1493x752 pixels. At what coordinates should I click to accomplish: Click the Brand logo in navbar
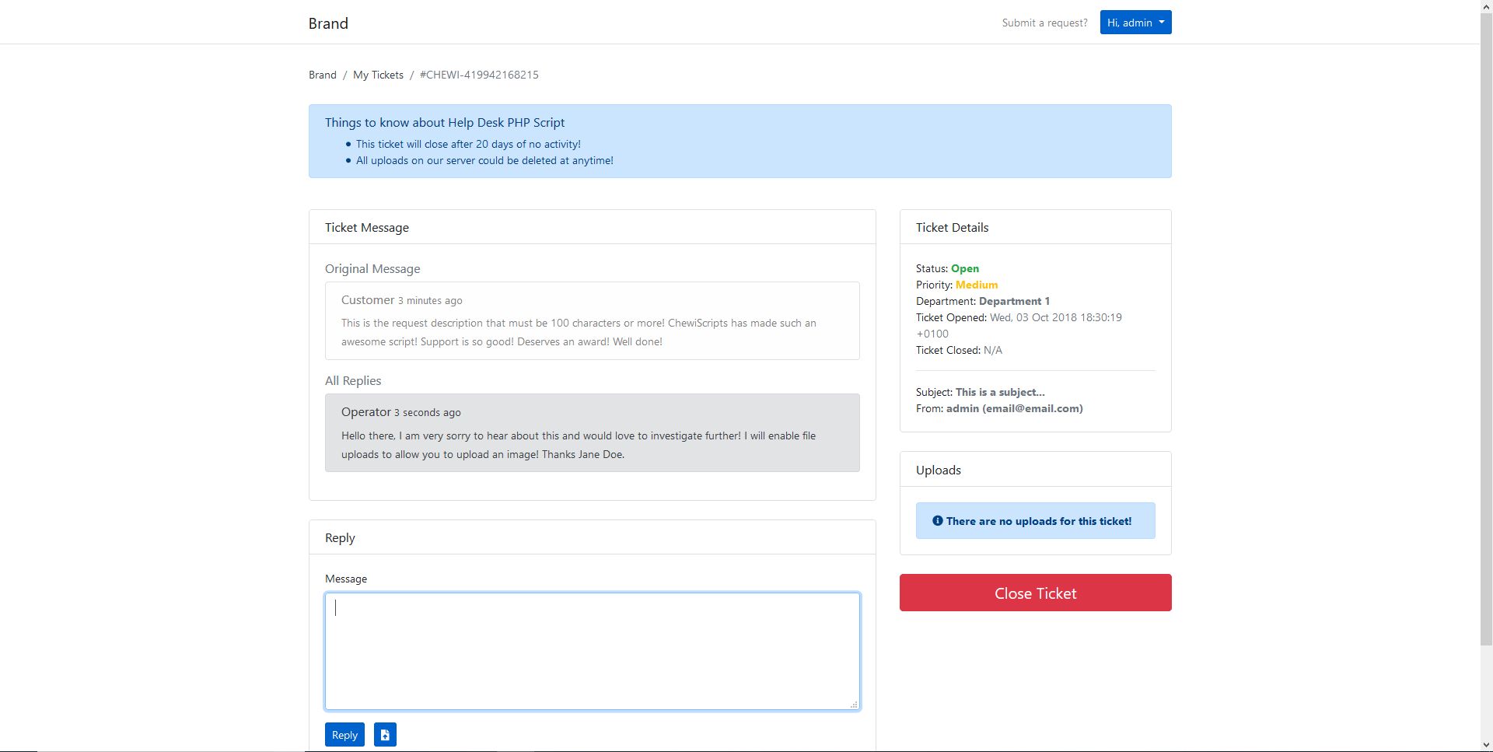pos(328,23)
